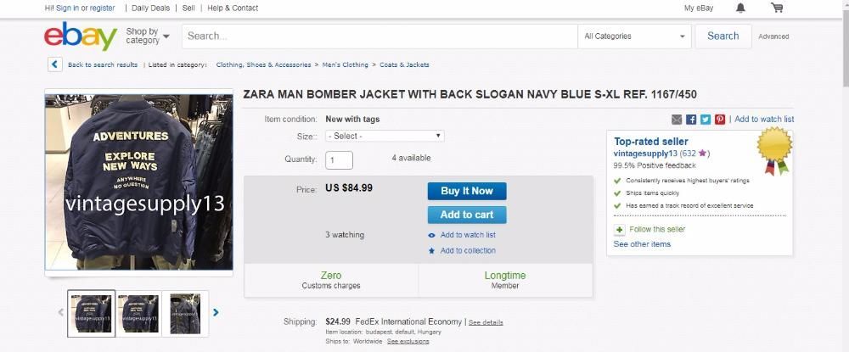Open the shopping cart icon
The height and width of the screenshot is (352, 849).
pyautogui.click(x=776, y=8)
